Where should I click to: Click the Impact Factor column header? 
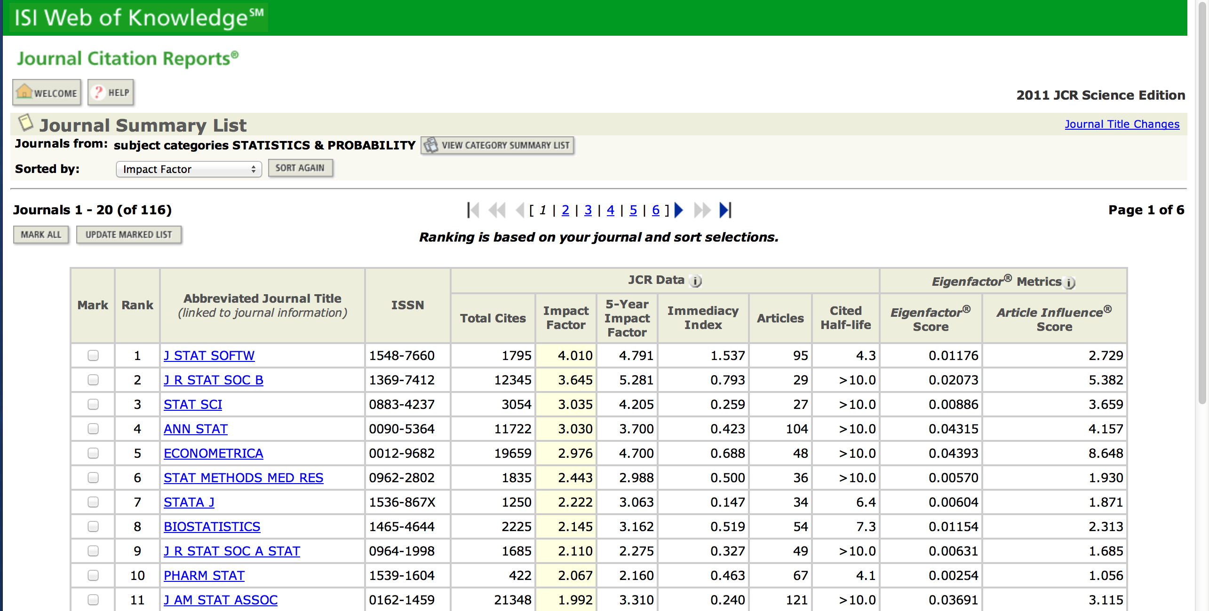tap(566, 318)
